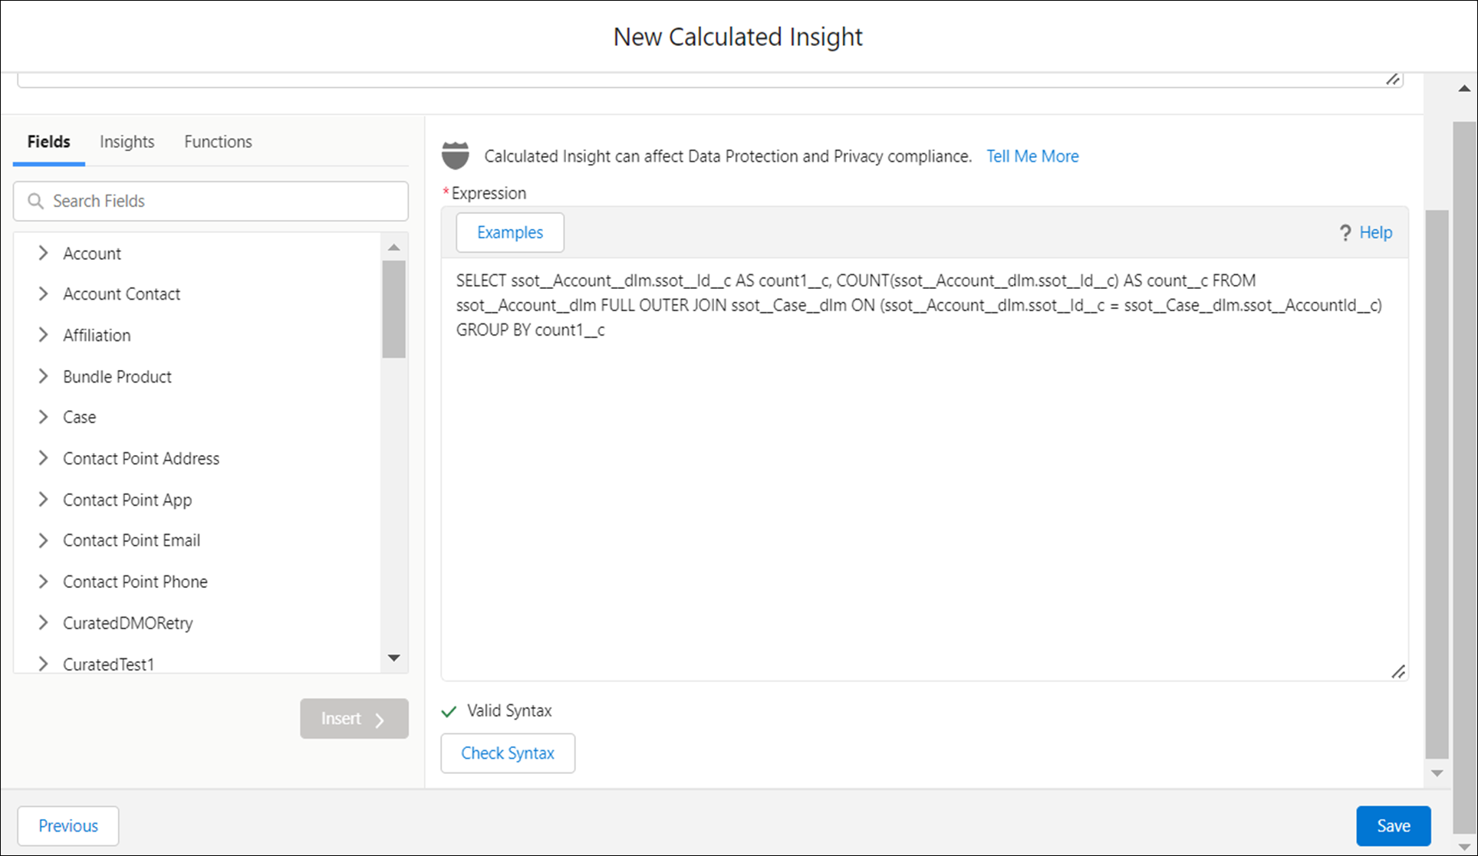Switch to the Functions tab
This screenshot has width=1478, height=856.
click(218, 141)
